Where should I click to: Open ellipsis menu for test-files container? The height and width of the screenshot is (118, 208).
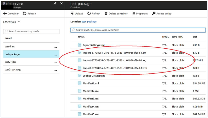click(55, 47)
